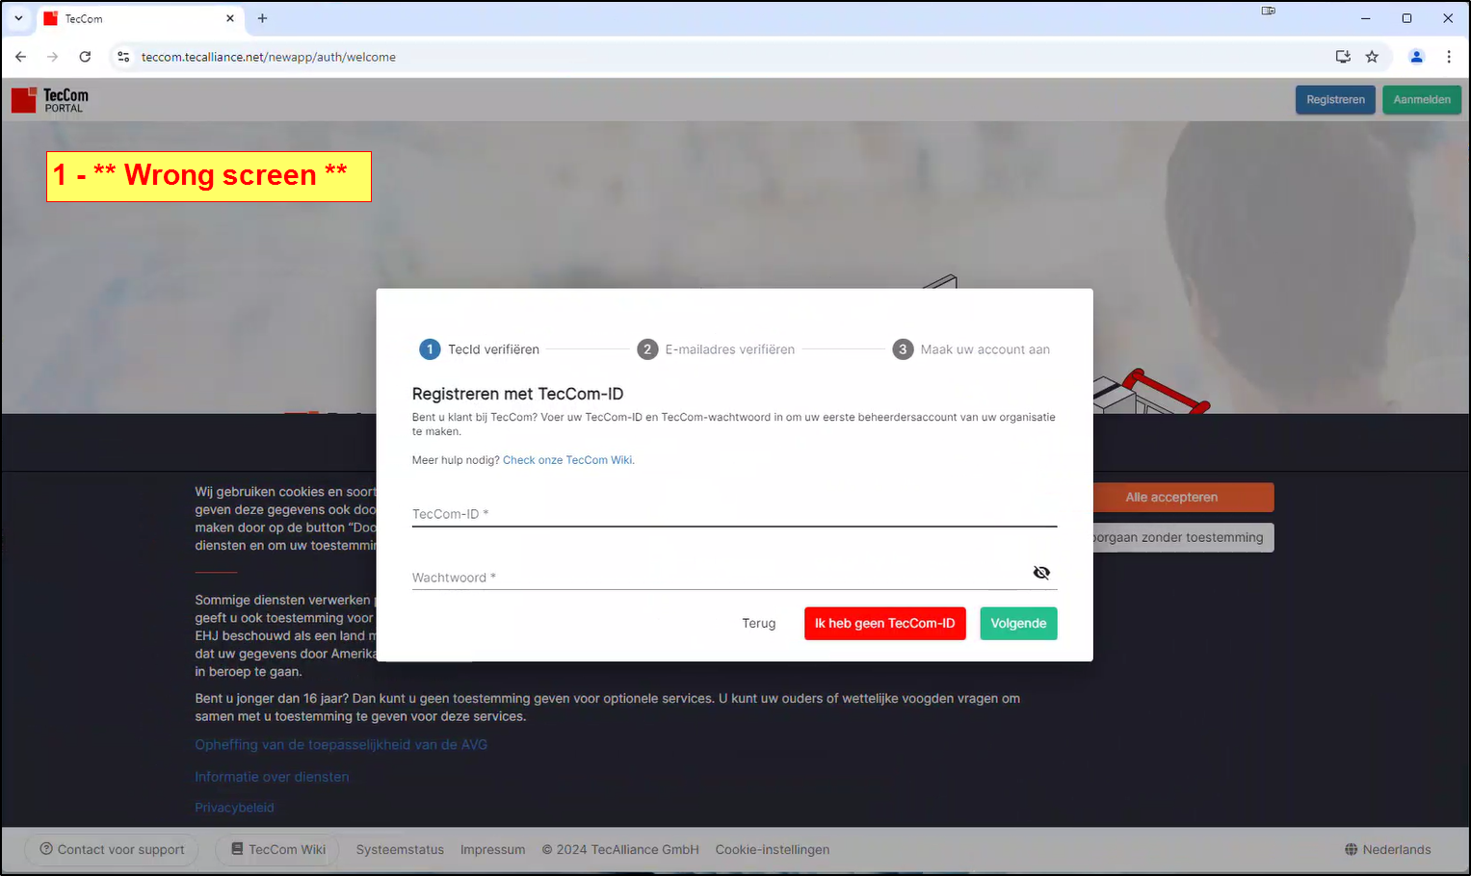Click Ik heb geen TecCom-ID button
This screenshot has width=1471, height=876.
[x=884, y=624]
